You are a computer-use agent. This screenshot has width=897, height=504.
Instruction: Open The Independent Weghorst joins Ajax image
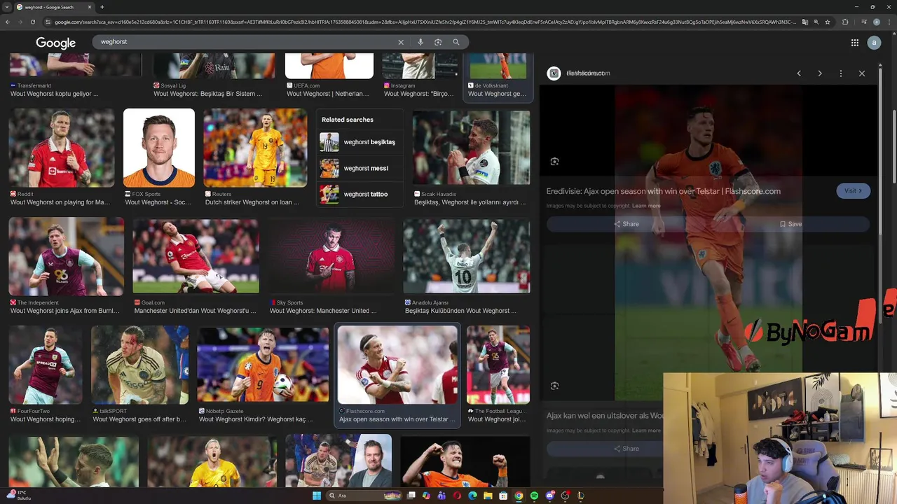(x=67, y=256)
